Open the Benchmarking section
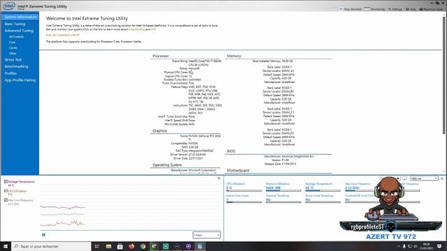447x251 pixels. click(x=16, y=66)
